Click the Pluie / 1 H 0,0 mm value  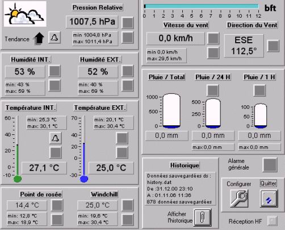(259, 135)
